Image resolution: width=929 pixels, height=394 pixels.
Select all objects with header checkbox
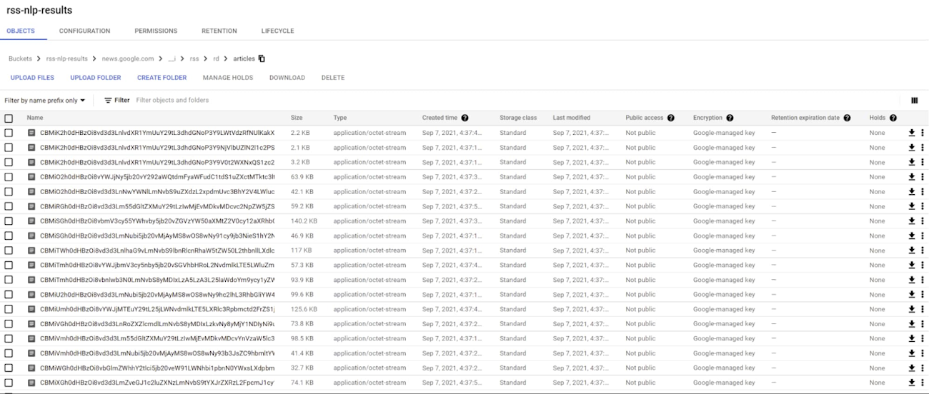(x=9, y=118)
